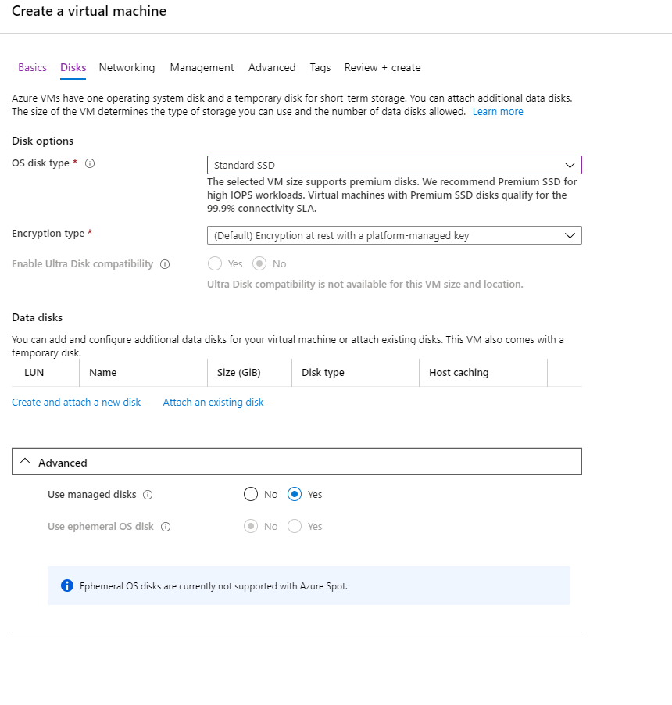
Task: Select Yes for Use ephemeral OS disk
Action: click(x=295, y=526)
